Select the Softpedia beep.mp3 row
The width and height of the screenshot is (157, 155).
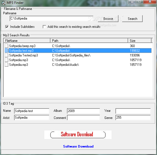(78, 46)
